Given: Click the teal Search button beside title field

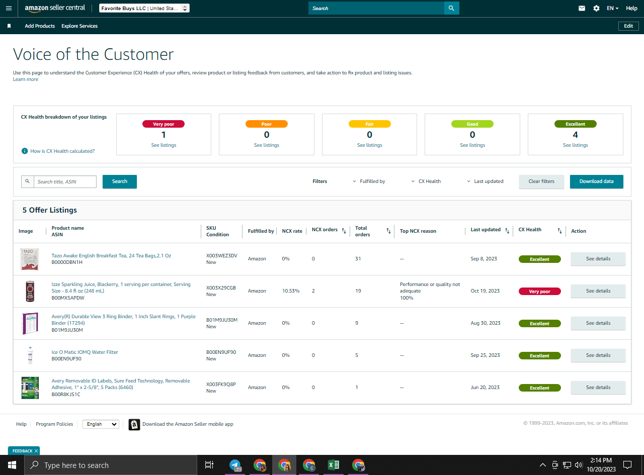Looking at the screenshot, I should point(120,181).
